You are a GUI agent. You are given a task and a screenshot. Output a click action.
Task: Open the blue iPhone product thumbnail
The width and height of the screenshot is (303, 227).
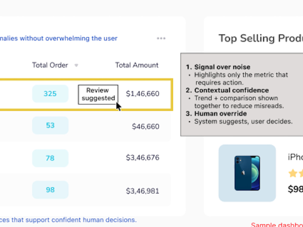point(247,173)
